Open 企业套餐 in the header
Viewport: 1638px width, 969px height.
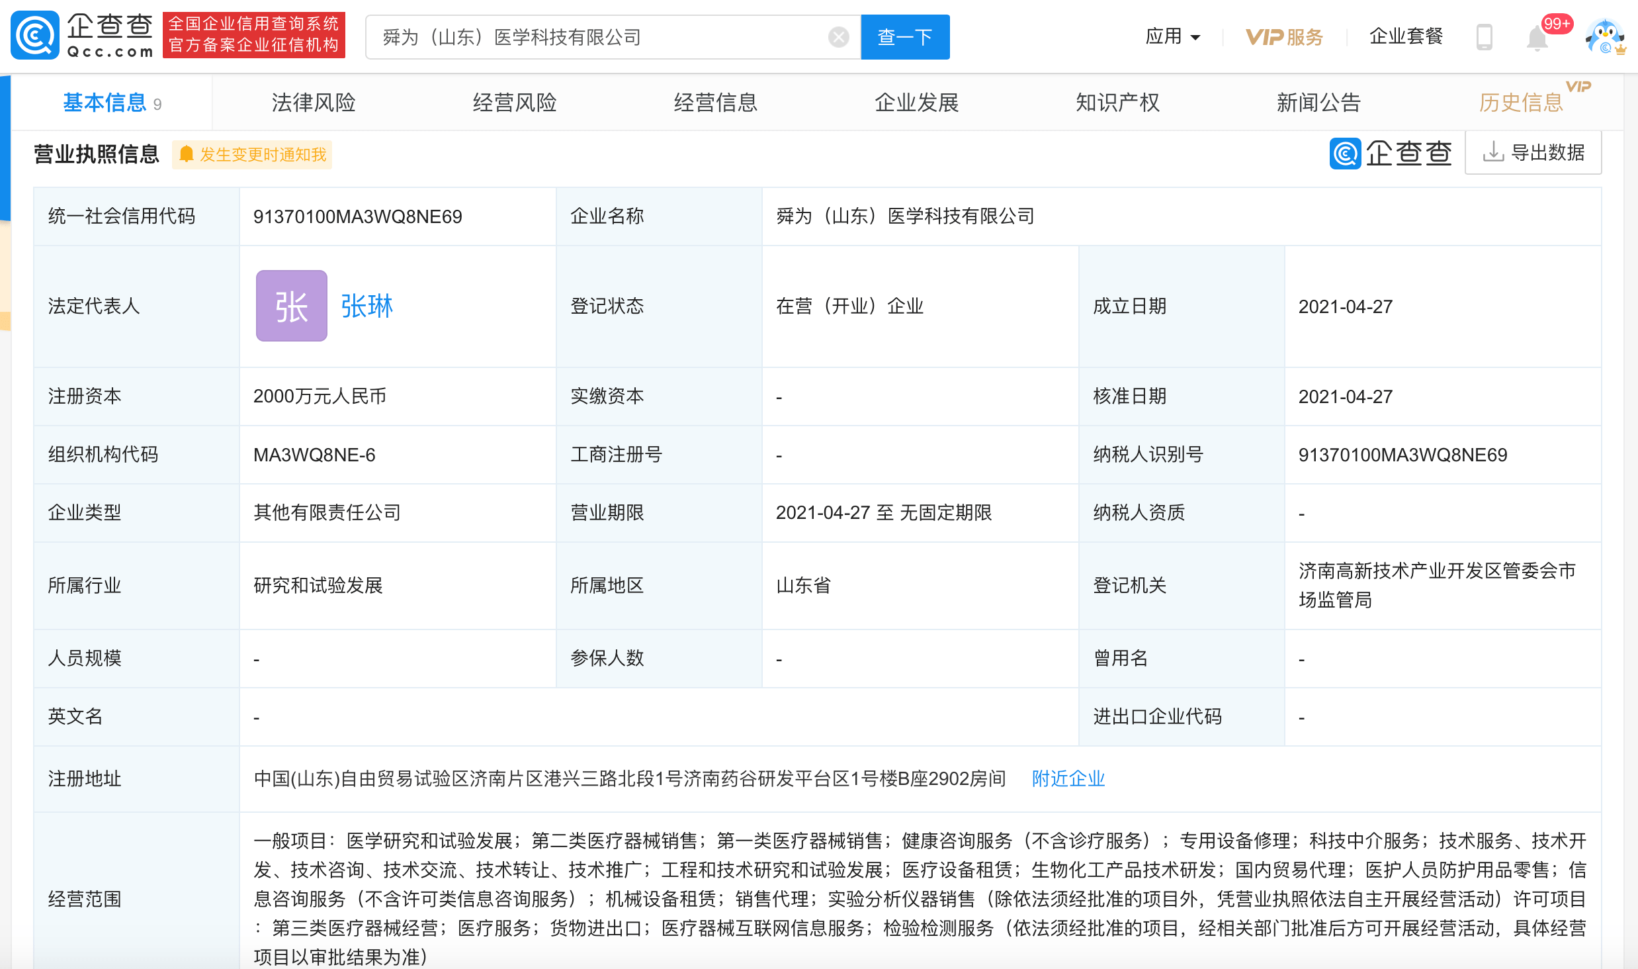tap(1406, 36)
